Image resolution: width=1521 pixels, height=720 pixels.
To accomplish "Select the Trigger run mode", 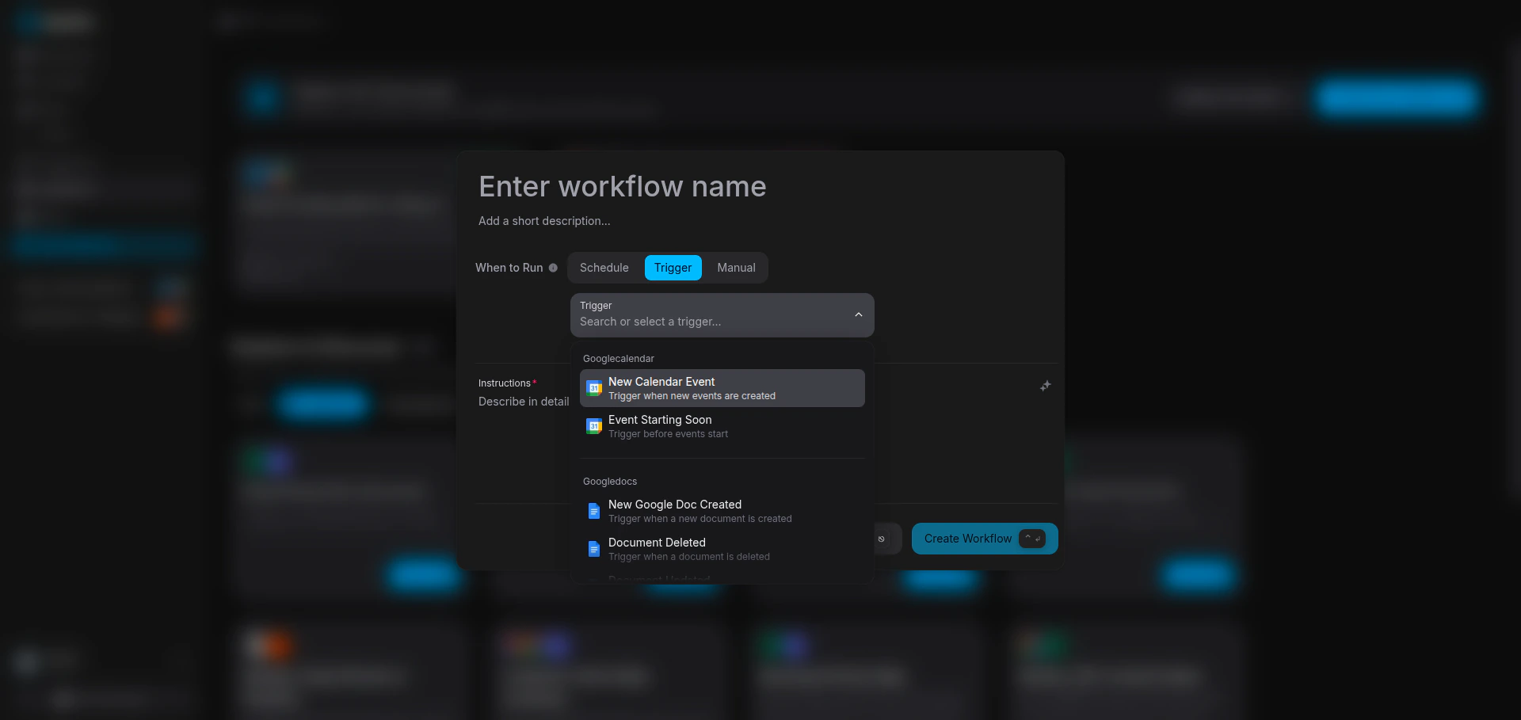I will click(x=673, y=268).
